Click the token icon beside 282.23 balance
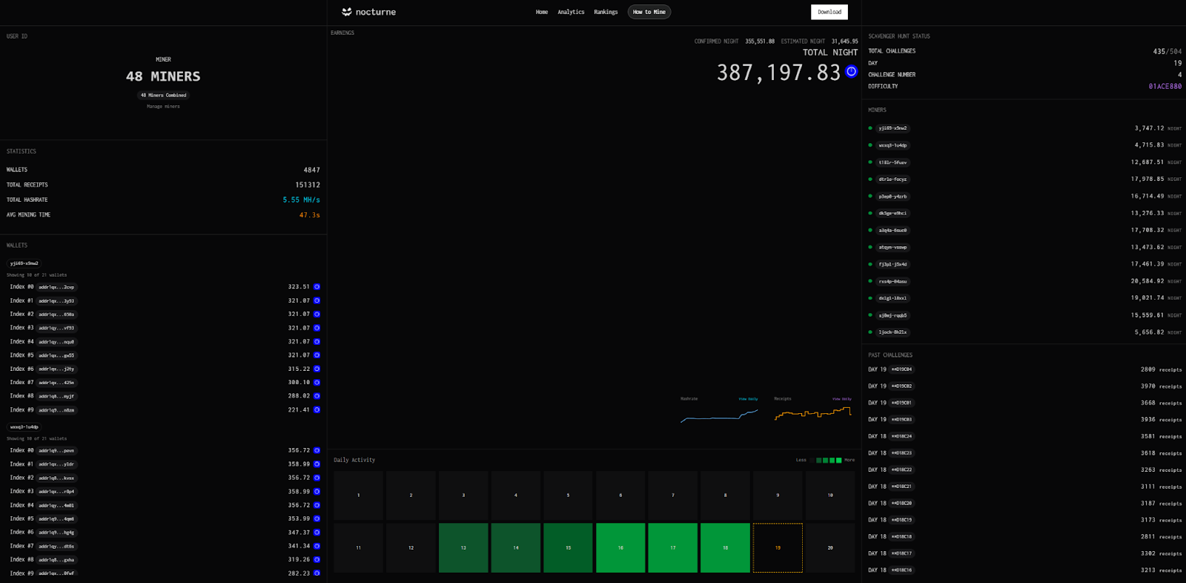Viewport: 1186px width, 583px height. click(x=317, y=573)
